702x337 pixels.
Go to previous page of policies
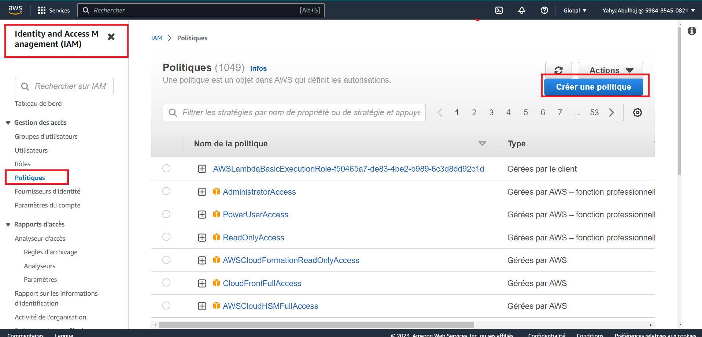(440, 112)
